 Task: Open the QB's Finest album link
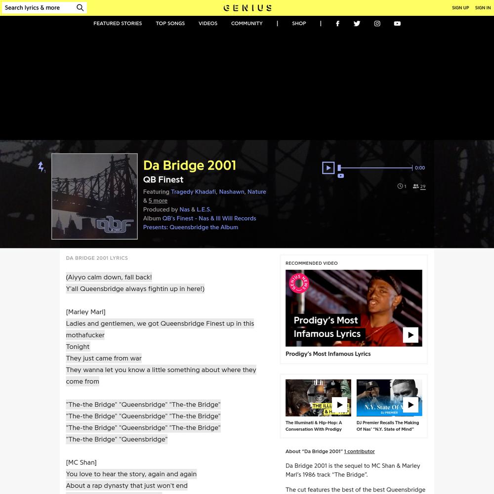(x=200, y=223)
